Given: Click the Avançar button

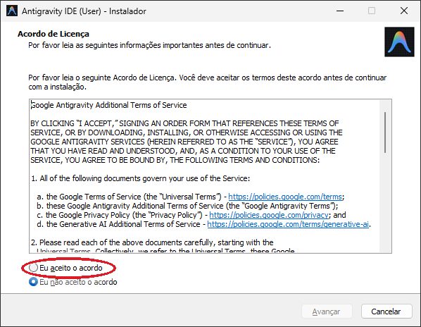Looking at the screenshot, I should tap(327, 311).
